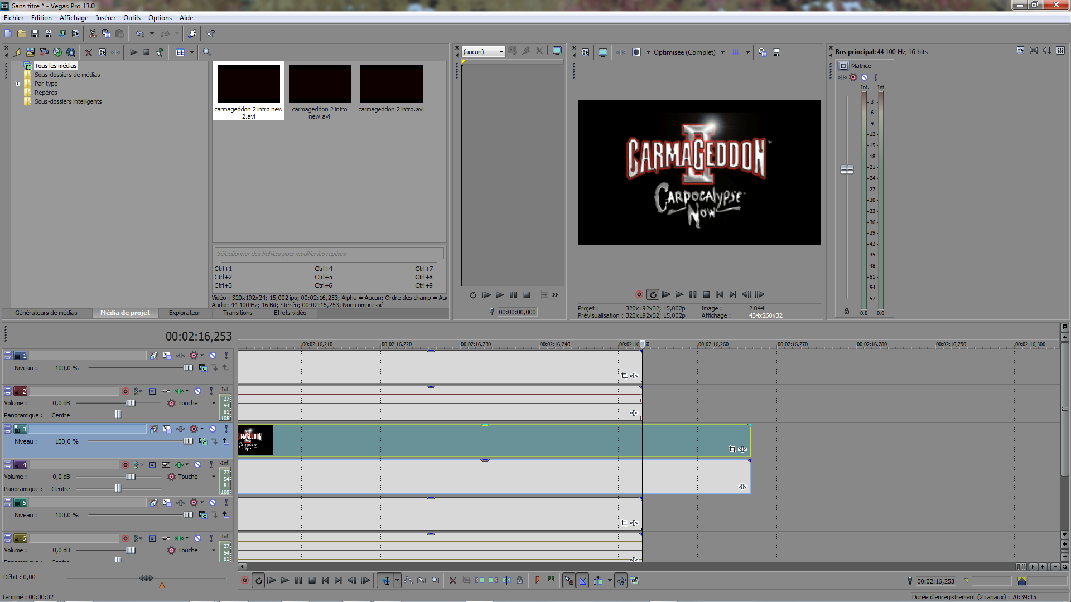The width and height of the screenshot is (1071, 602).
Task: Open the (aucun) trimmer dropdown
Action: (483, 52)
